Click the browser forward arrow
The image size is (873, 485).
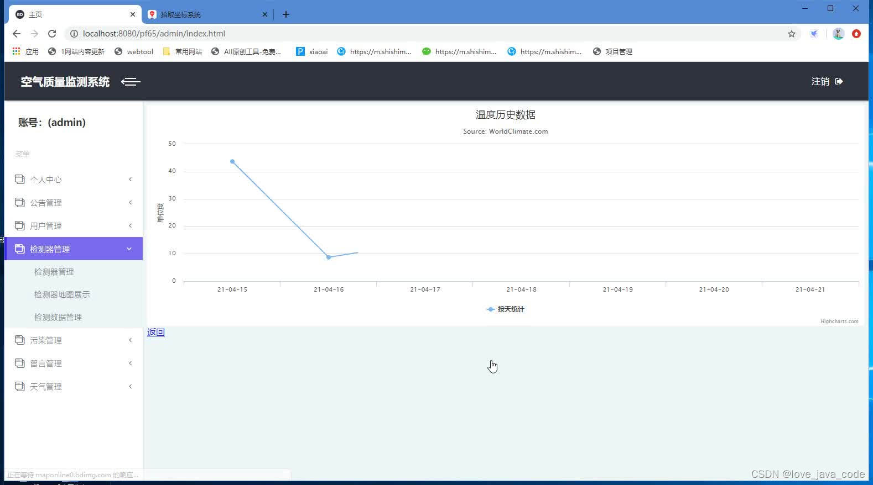coord(34,34)
